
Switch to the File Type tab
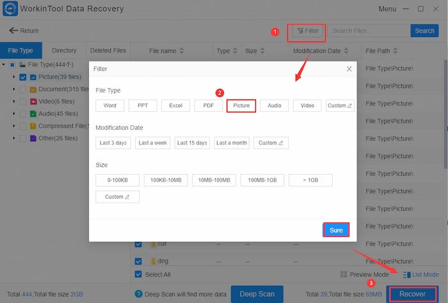pos(21,50)
